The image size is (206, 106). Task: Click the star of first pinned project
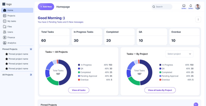pyautogui.click(x=7, y=54)
